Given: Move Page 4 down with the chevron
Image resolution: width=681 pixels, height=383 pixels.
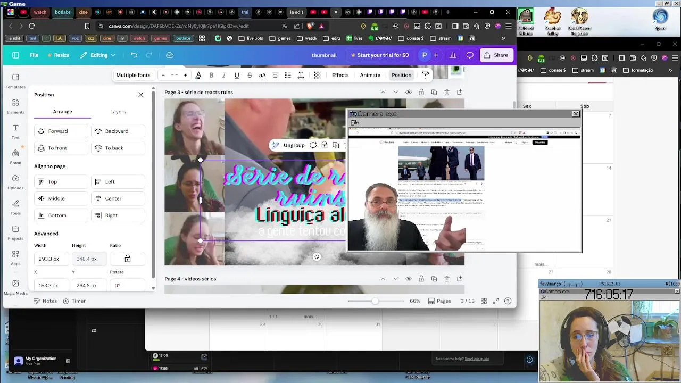Looking at the screenshot, I should pos(395,279).
